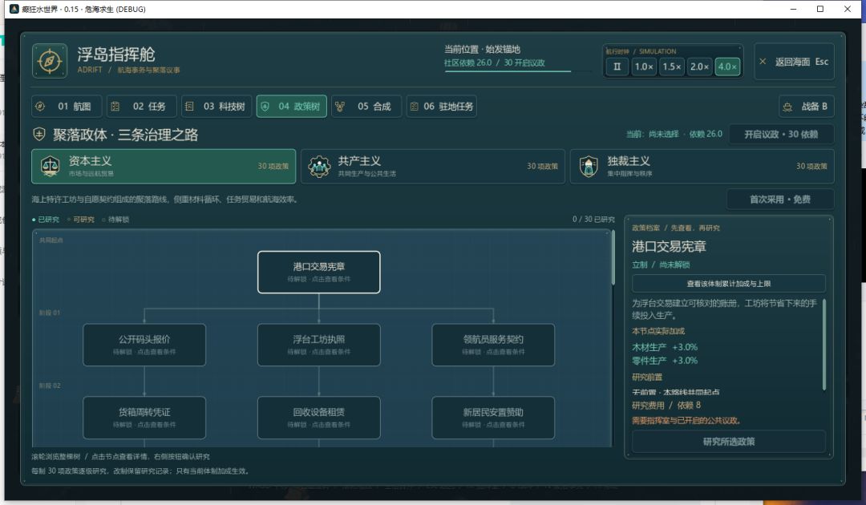
Task: Click 木材生产 +3.0% bonus line
Action: click(x=665, y=347)
